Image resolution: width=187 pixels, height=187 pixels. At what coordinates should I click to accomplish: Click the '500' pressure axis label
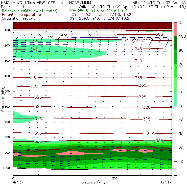pos(7,91)
